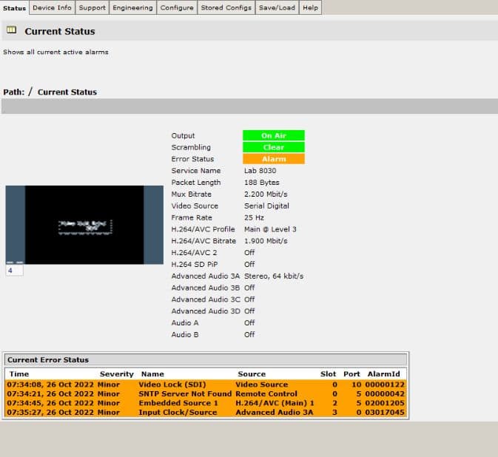
Task: Open the Engineering tab
Action: [x=132, y=7]
